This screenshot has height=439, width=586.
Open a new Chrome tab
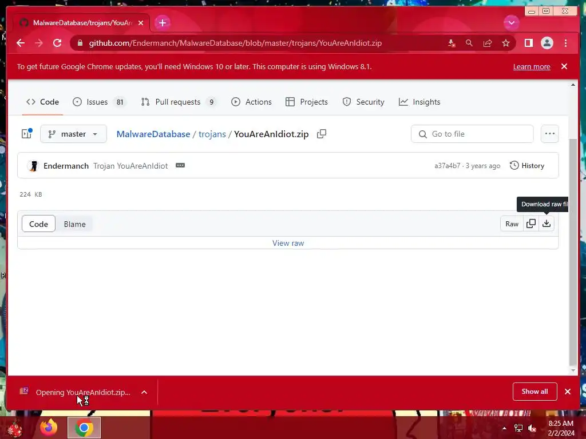[162, 23]
